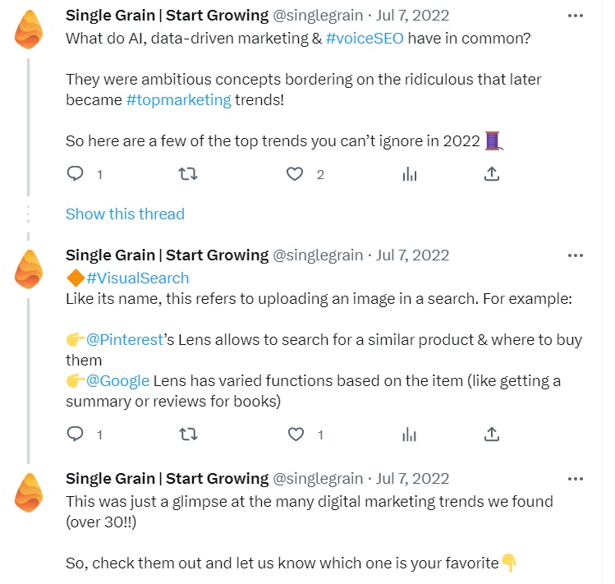The width and height of the screenshot is (615, 584).
Task: View analytics for the first tweet
Action: pos(409,174)
